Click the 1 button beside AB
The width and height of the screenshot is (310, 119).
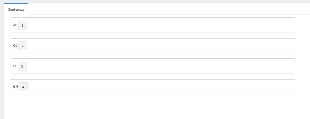(x=22, y=25)
